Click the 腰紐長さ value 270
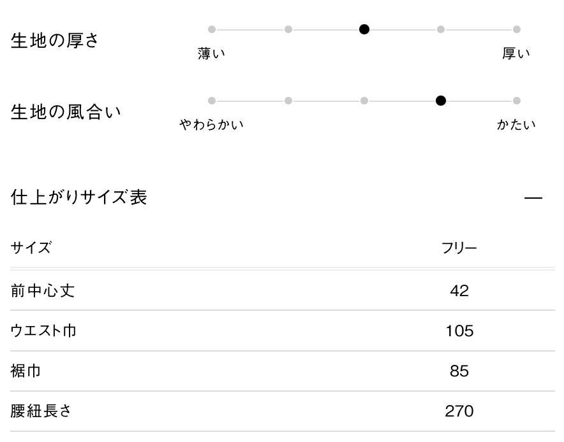Image resolution: width=564 pixels, height=442 pixels. (x=459, y=411)
